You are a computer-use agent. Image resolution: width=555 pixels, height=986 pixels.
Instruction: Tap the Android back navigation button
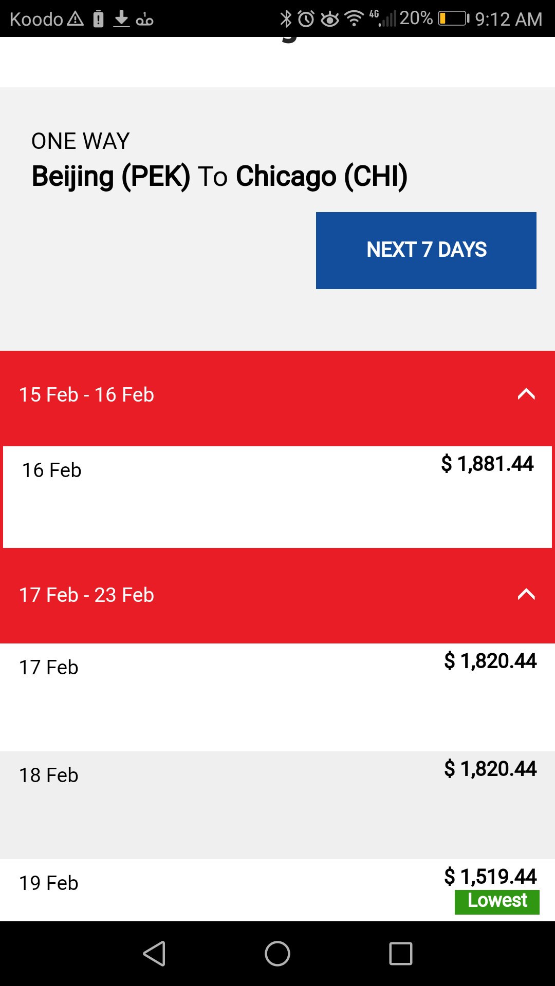(x=155, y=954)
